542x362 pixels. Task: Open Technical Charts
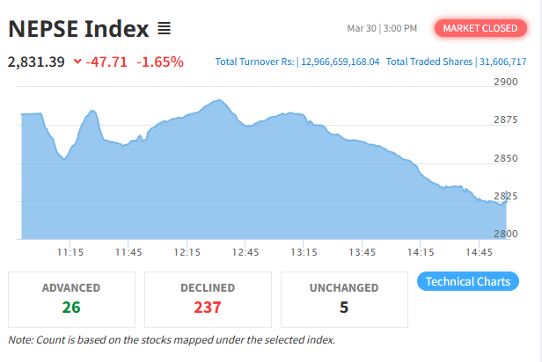467,282
